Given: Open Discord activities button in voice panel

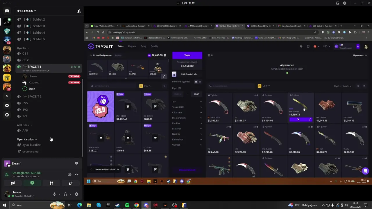Looking at the screenshot, I should [51, 183].
